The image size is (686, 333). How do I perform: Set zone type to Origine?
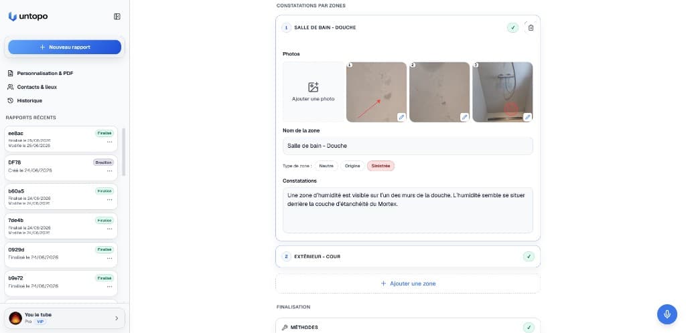click(352, 166)
